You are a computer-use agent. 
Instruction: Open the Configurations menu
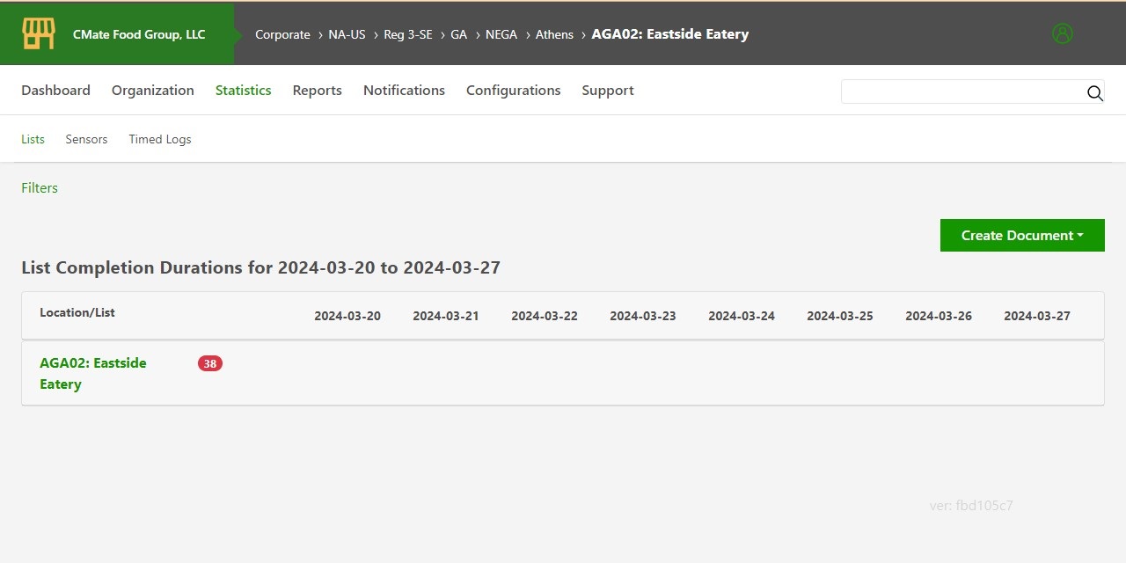[x=514, y=90]
